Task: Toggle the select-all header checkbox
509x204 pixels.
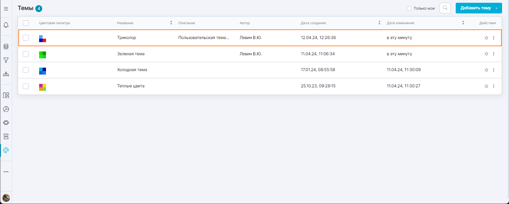Action: click(x=26, y=23)
